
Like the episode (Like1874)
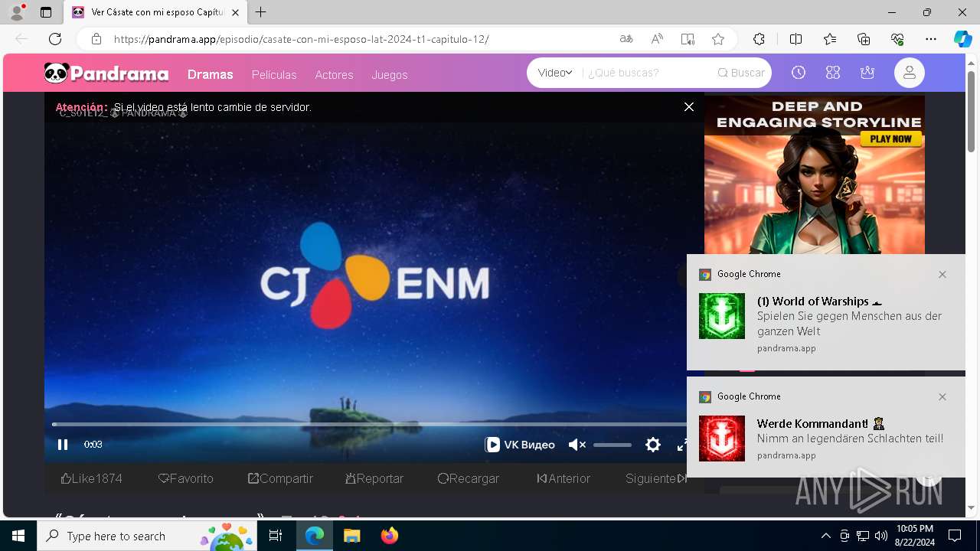pos(91,478)
